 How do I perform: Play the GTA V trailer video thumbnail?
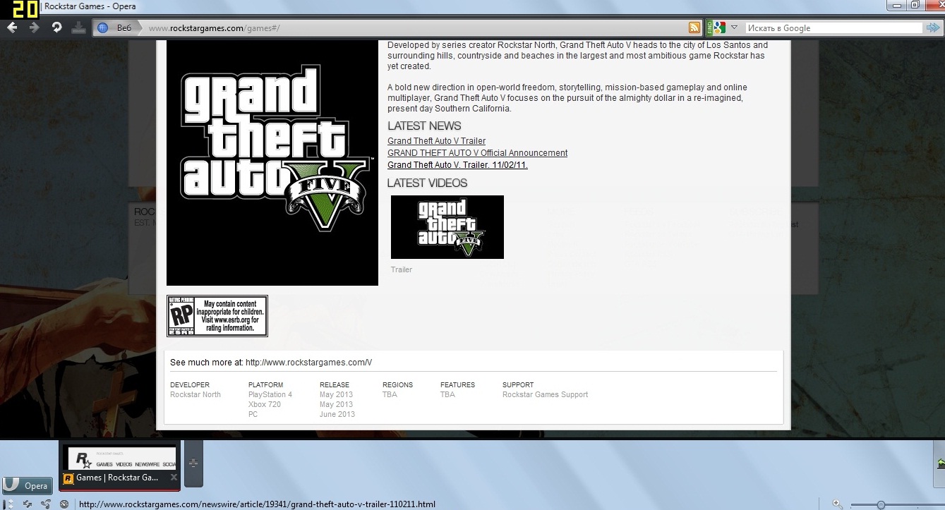tap(447, 227)
